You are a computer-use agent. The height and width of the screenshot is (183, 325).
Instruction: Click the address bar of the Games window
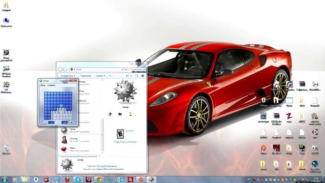pyautogui.click(x=96, y=70)
